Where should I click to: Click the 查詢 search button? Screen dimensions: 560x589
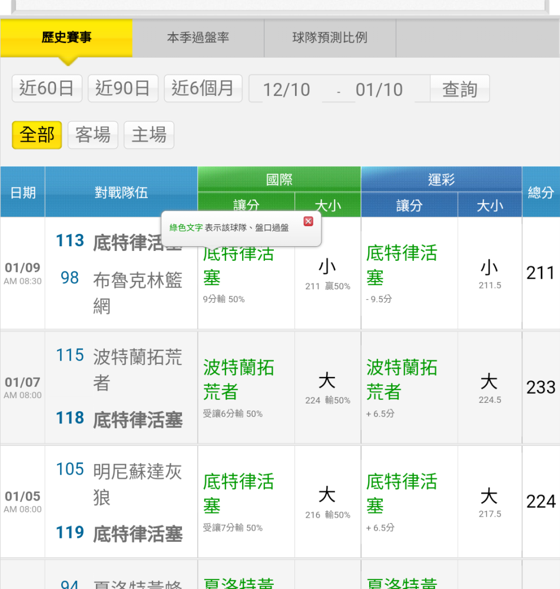click(460, 89)
